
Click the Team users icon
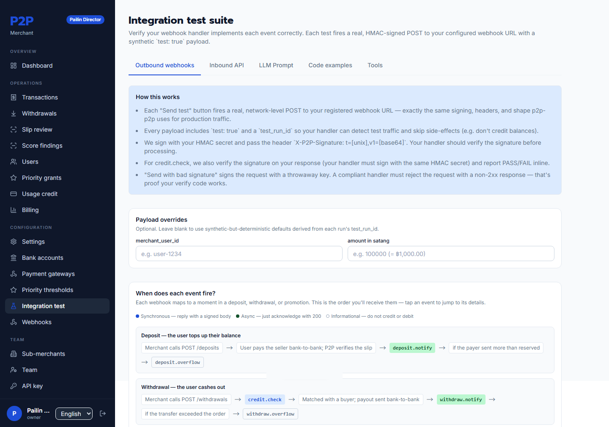14,370
